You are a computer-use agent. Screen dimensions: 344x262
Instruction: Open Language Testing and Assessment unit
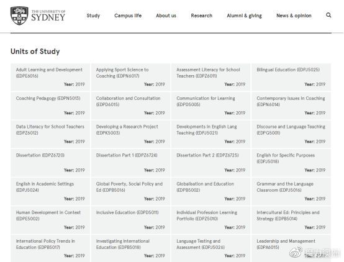[x=211, y=248]
